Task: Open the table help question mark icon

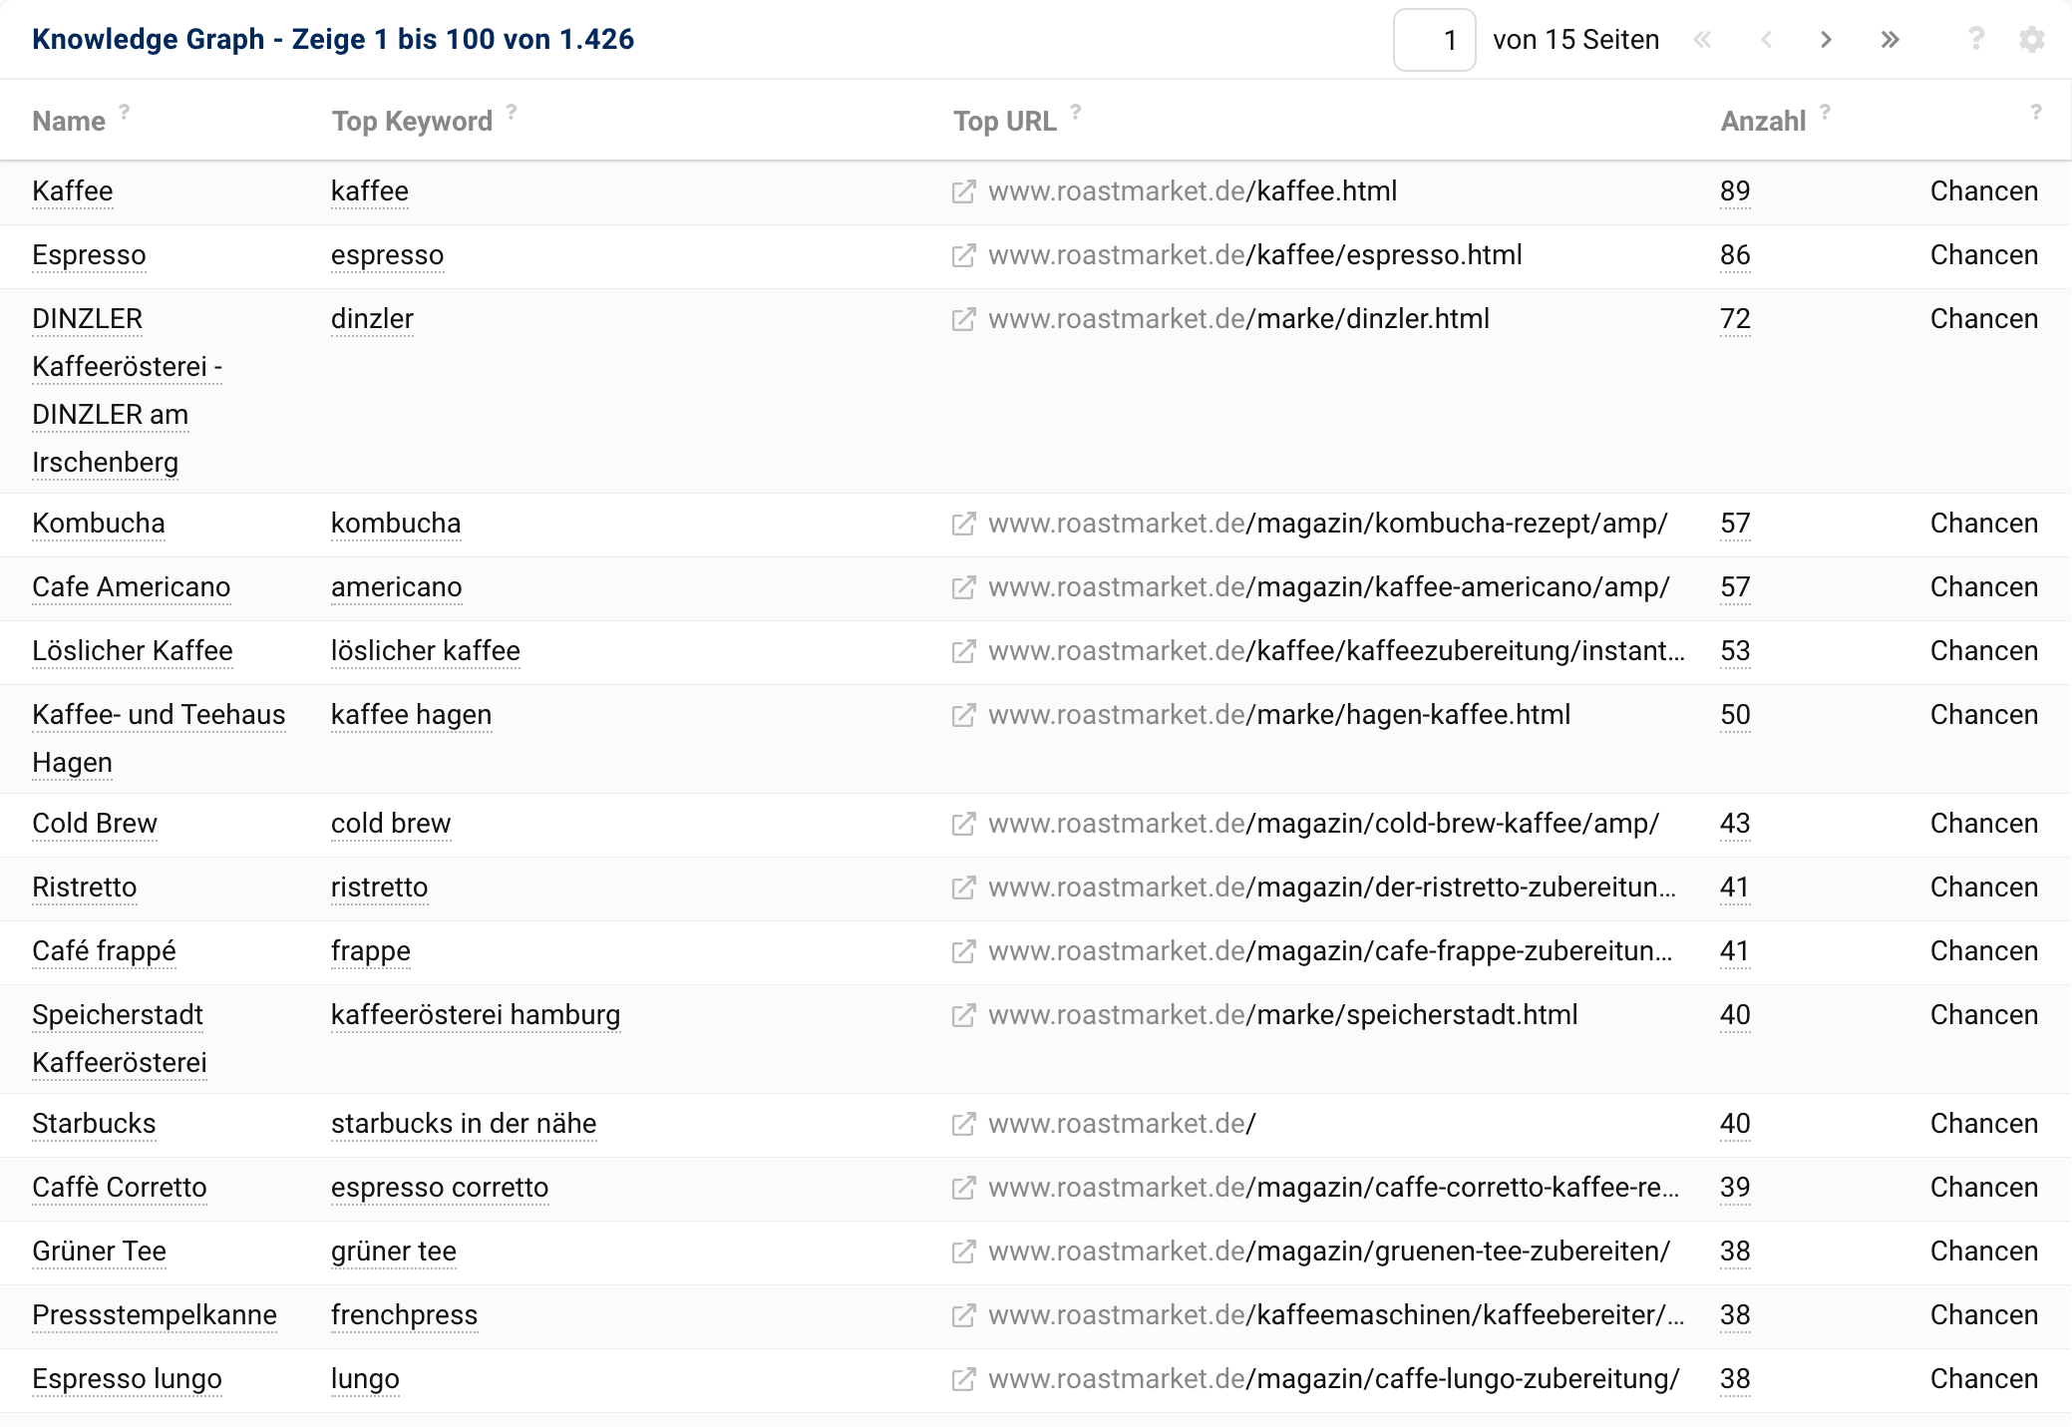Action: (1975, 39)
